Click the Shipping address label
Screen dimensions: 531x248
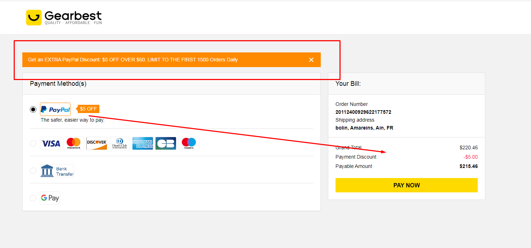(x=355, y=120)
